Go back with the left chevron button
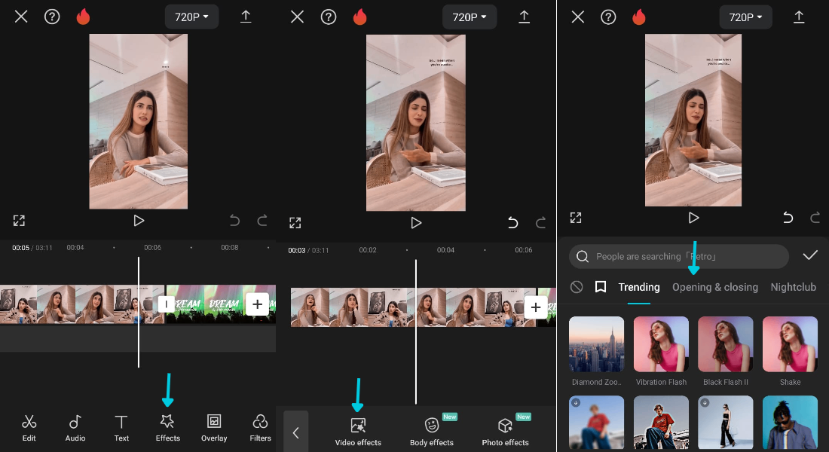 click(296, 432)
